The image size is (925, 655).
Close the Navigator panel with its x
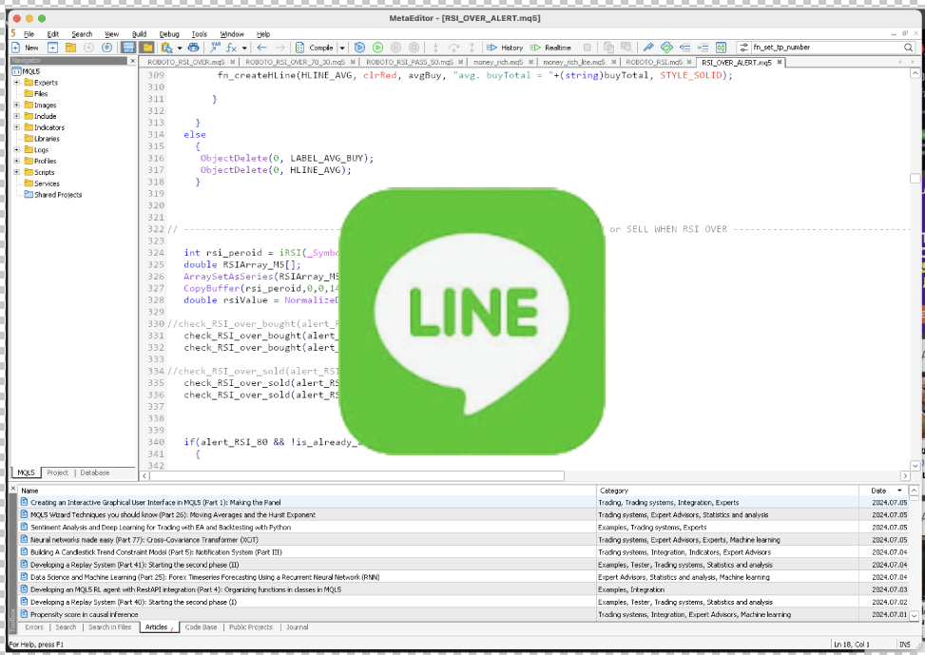tap(132, 61)
